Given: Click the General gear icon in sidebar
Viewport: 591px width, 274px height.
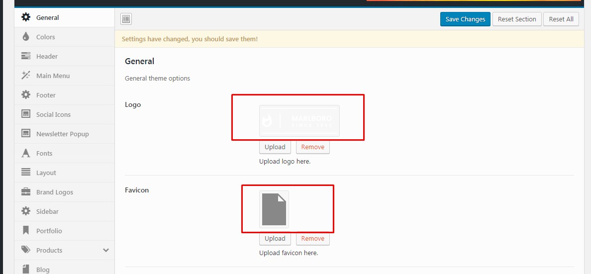Looking at the screenshot, I should point(26,17).
